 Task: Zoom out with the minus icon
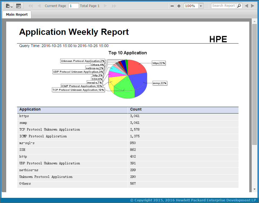coord(172,6)
